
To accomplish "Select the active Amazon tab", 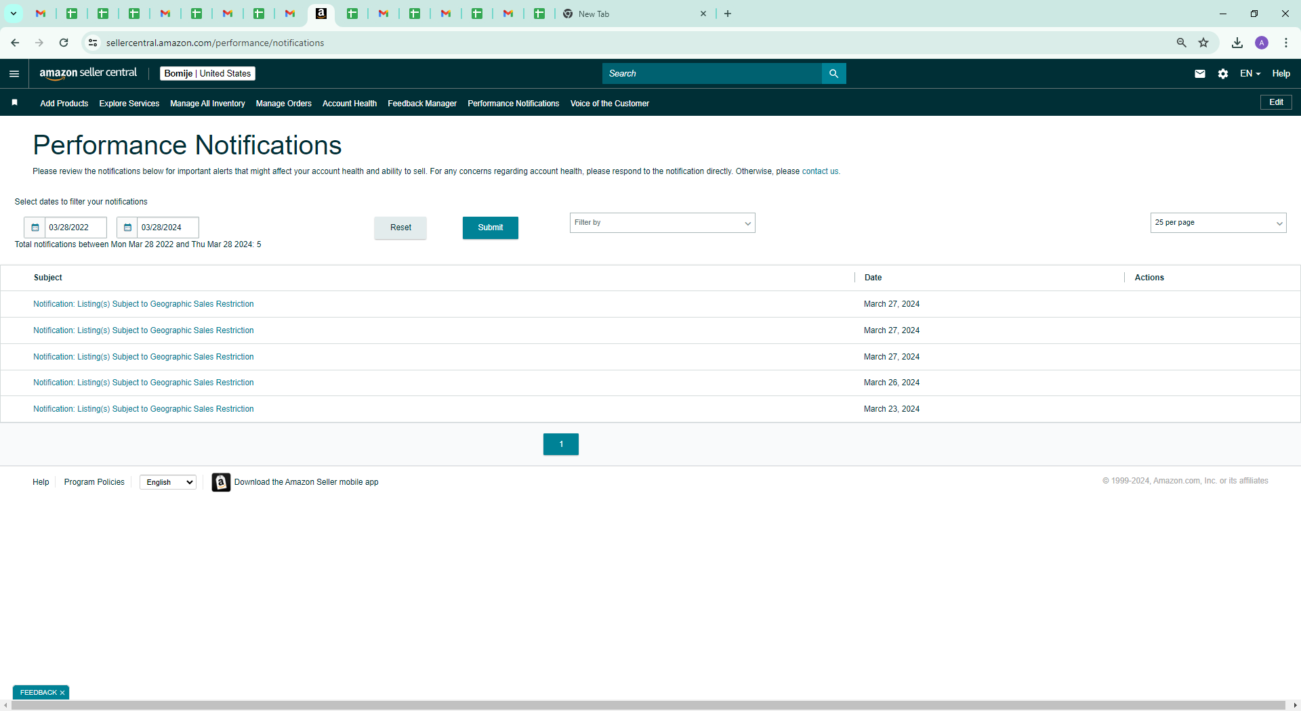I will coord(321,14).
